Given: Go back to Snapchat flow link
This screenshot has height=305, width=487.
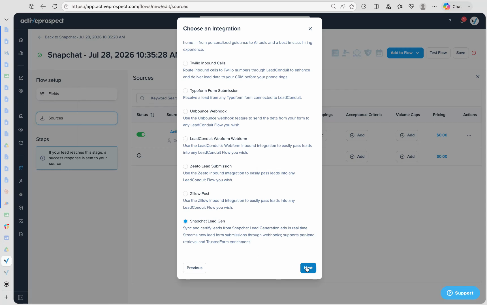Looking at the screenshot, I should click(81, 37).
